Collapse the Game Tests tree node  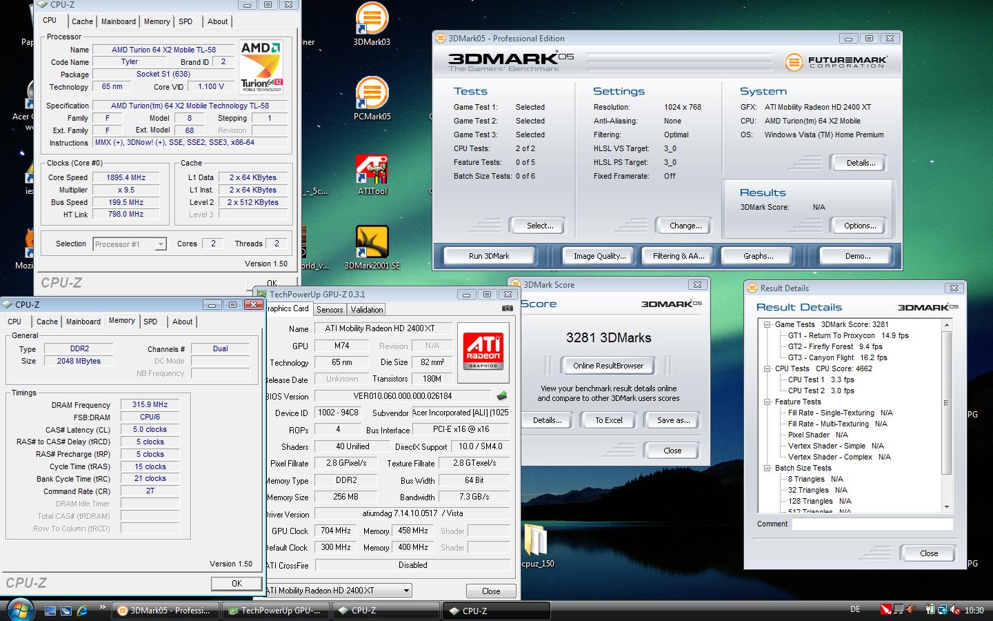coord(767,324)
